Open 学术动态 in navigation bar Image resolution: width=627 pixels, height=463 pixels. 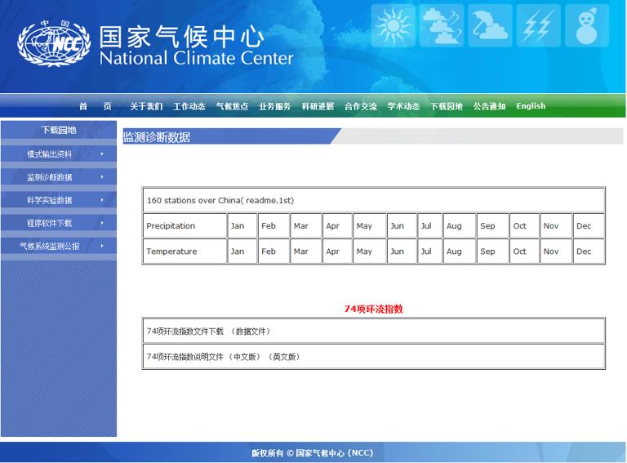[403, 106]
